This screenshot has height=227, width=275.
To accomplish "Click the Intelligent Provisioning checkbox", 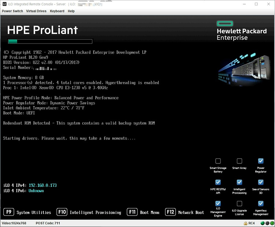I will point(239,182).
